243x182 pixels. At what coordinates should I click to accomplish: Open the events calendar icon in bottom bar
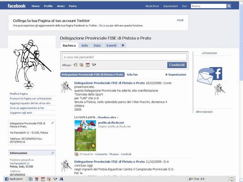point(43,179)
